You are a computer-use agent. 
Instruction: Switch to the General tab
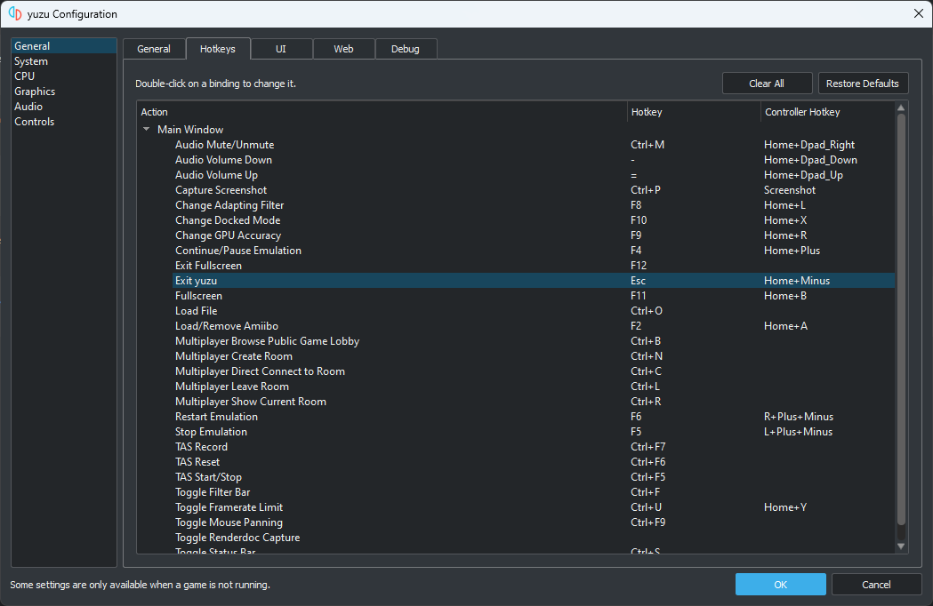click(154, 49)
